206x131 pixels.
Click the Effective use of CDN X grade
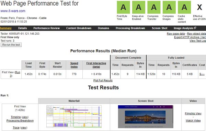point(199,7)
